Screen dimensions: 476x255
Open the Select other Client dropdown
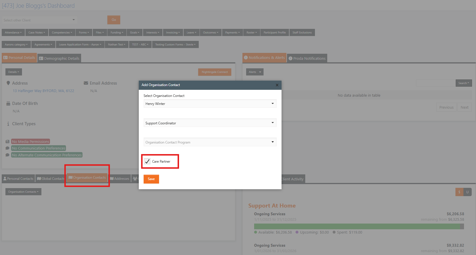[x=39, y=20]
